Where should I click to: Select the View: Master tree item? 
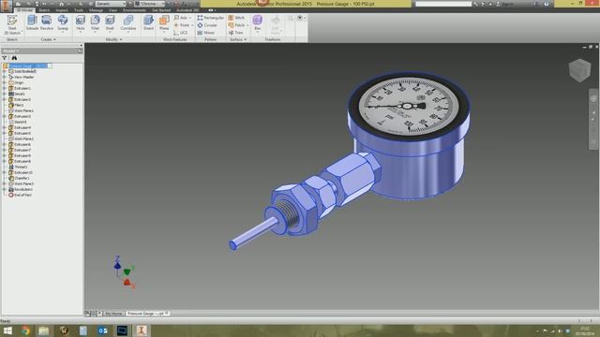pyautogui.click(x=21, y=77)
